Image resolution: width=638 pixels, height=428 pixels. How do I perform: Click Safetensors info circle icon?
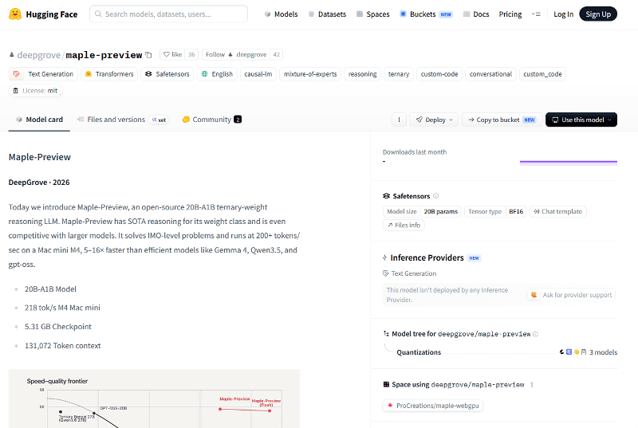point(435,196)
